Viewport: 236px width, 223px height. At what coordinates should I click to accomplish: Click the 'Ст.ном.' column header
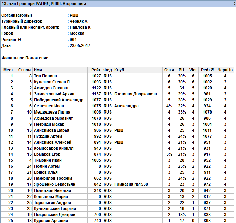[23, 70]
